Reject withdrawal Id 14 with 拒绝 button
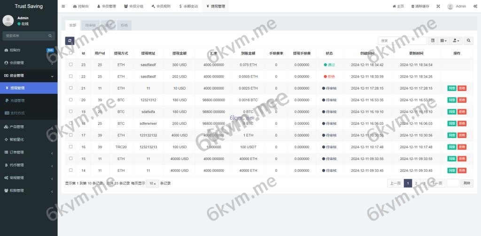The width and height of the screenshot is (481, 236). pos(462,170)
